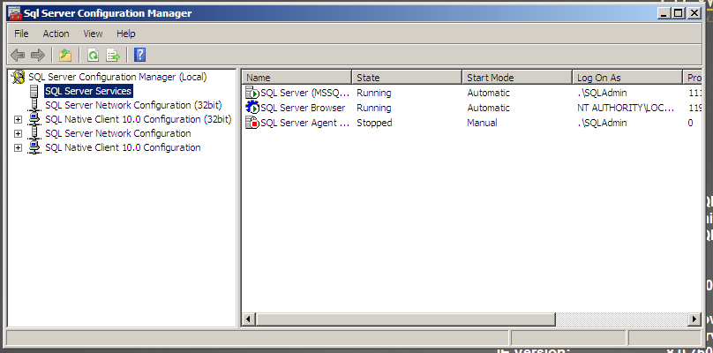This screenshot has width=713, height=353.
Task: Select the SQL Server Browser row name
Action: pyautogui.click(x=303, y=108)
